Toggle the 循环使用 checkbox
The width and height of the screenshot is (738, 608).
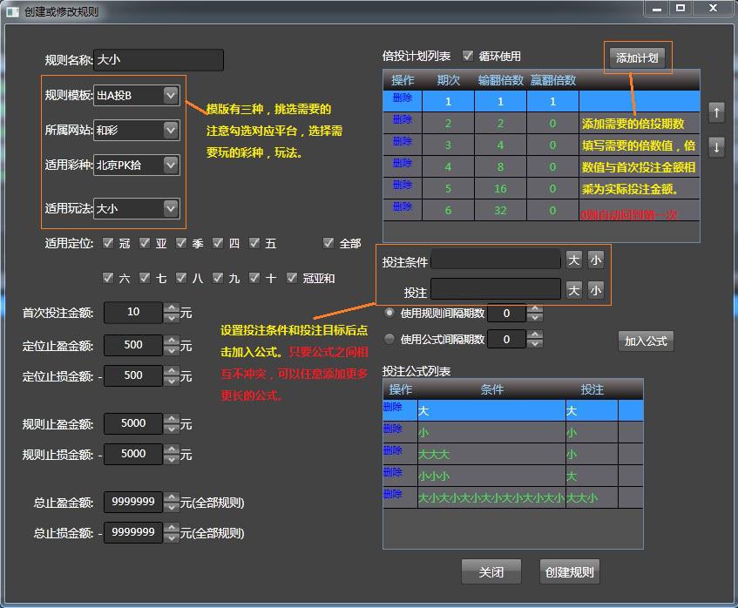click(468, 56)
